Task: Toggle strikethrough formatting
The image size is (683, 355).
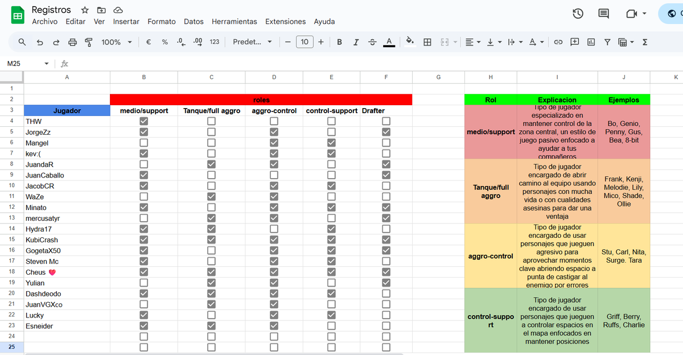Action: [x=372, y=42]
